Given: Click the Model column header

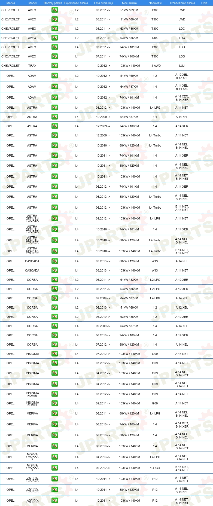Looking at the screenshot, I should click(32, 3).
